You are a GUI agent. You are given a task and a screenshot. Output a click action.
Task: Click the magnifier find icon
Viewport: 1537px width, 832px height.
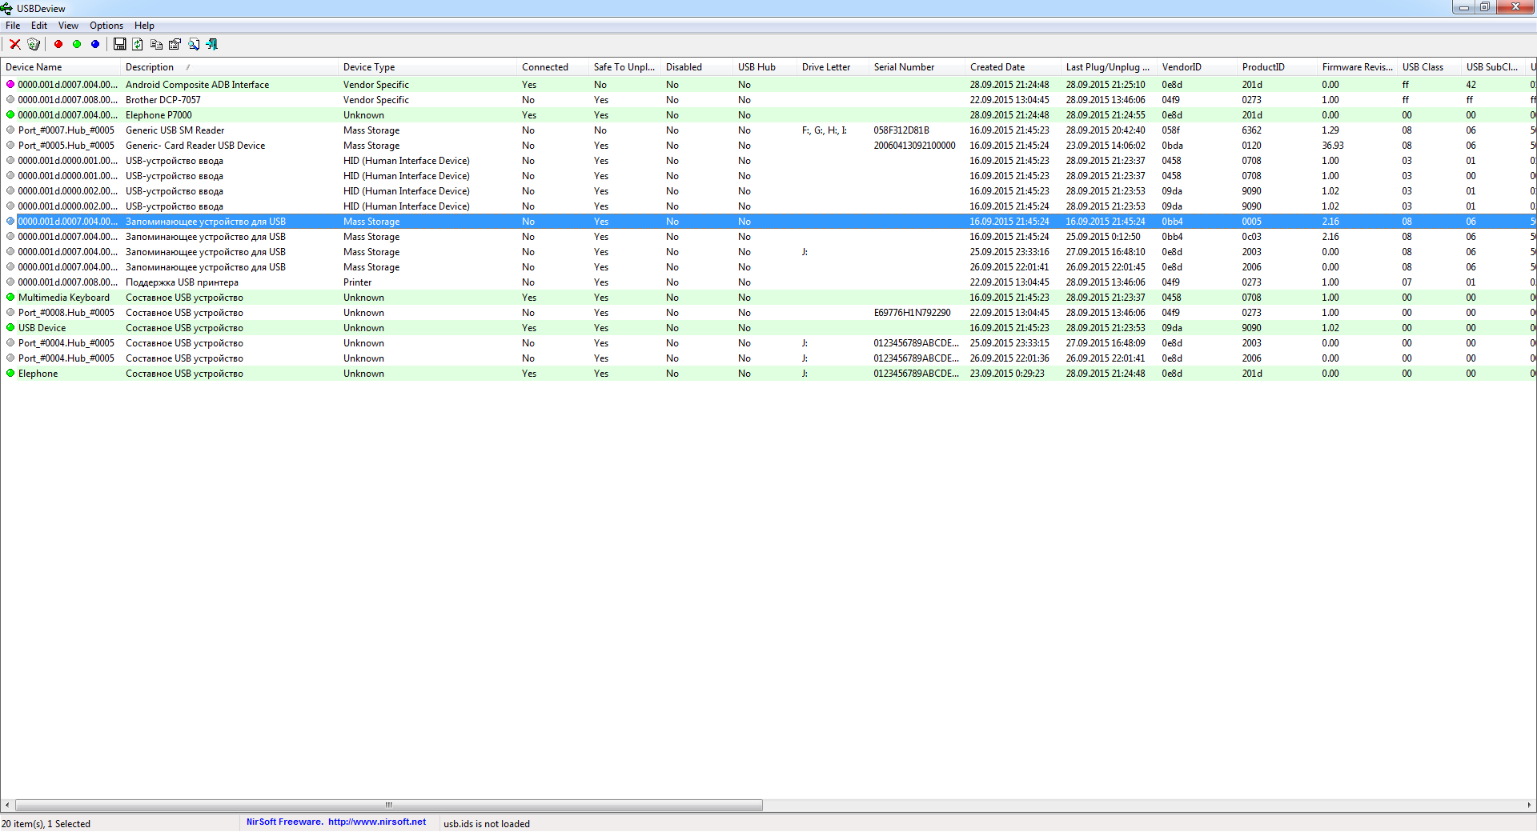click(x=194, y=45)
